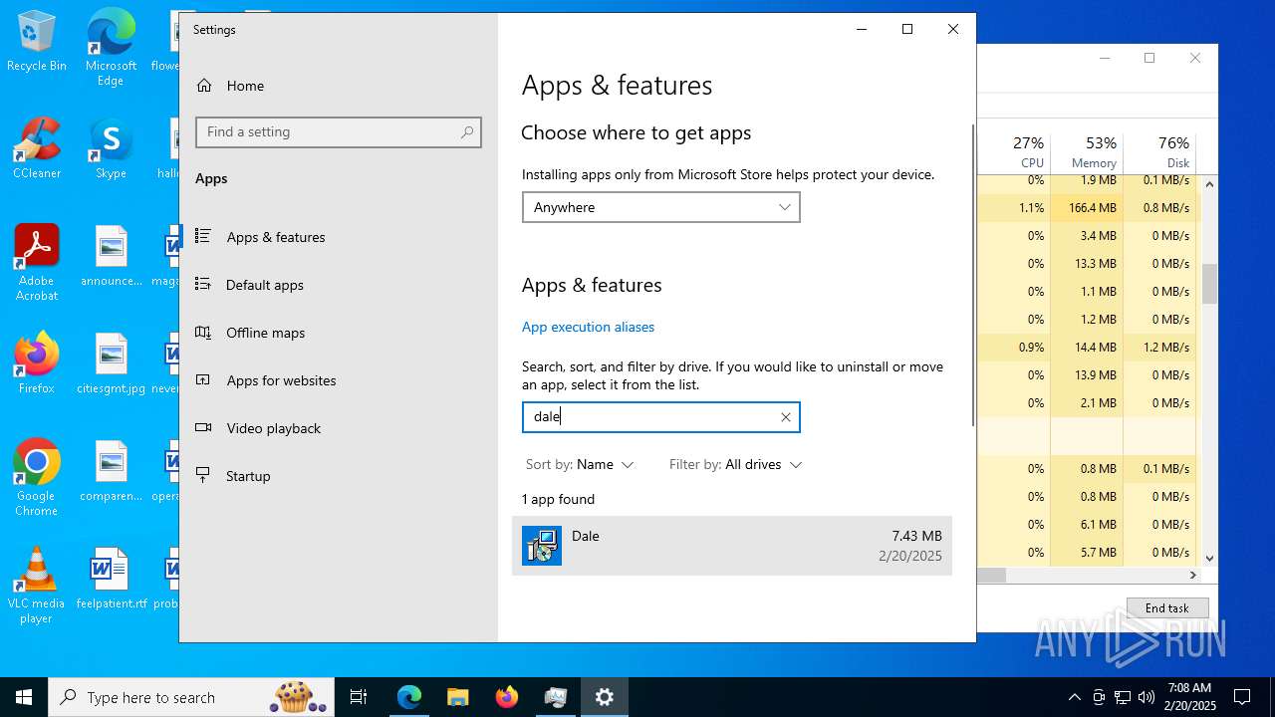Open Recycle Bin on the desktop
Image resolution: width=1275 pixels, height=717 pixels.
pyautogui.click(x=37, y=43)
